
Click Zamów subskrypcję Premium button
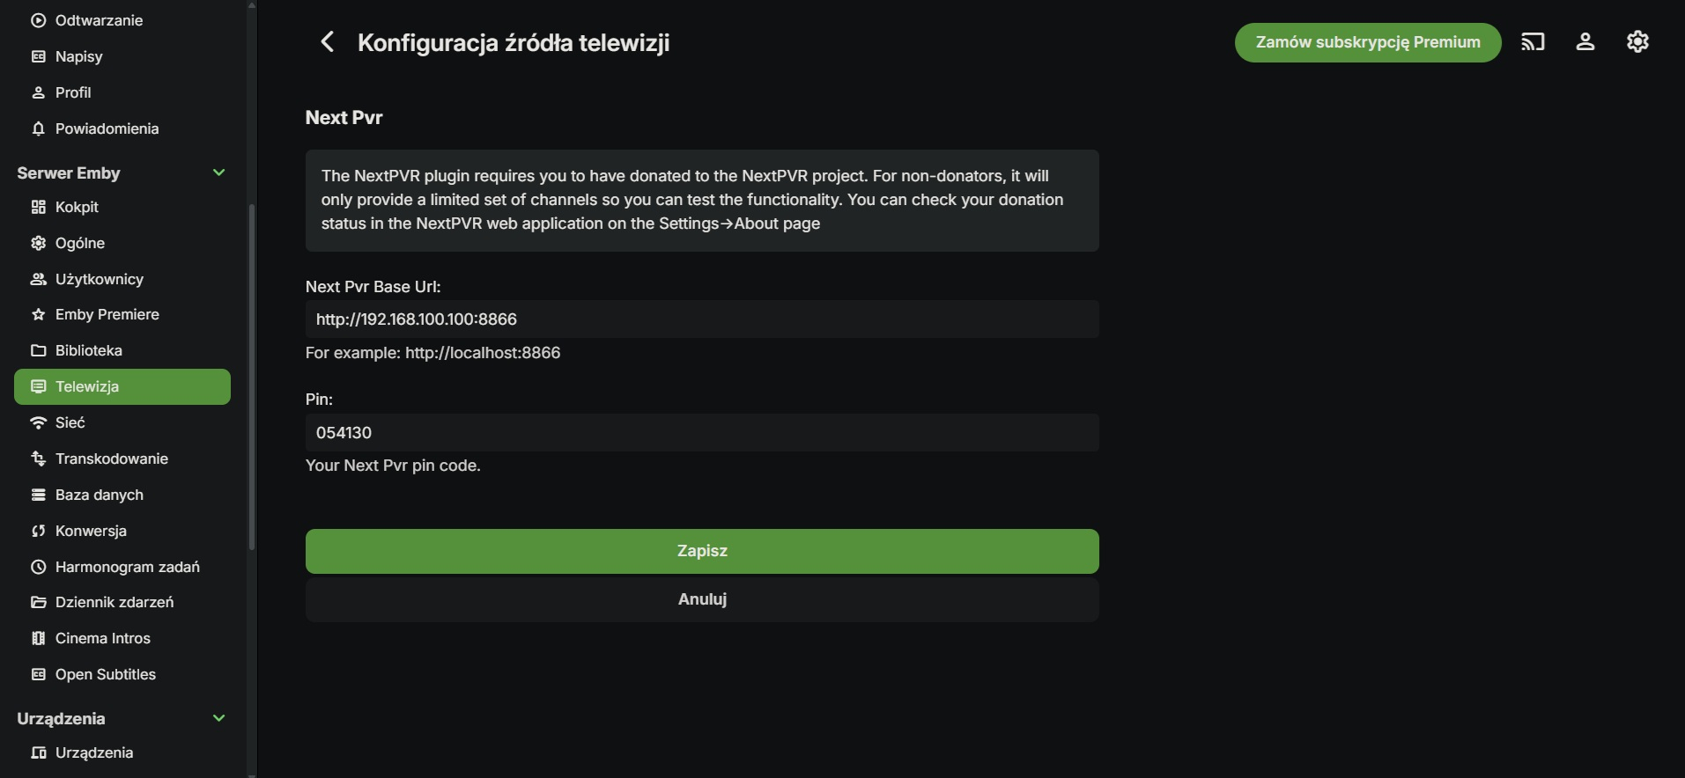1367,42
